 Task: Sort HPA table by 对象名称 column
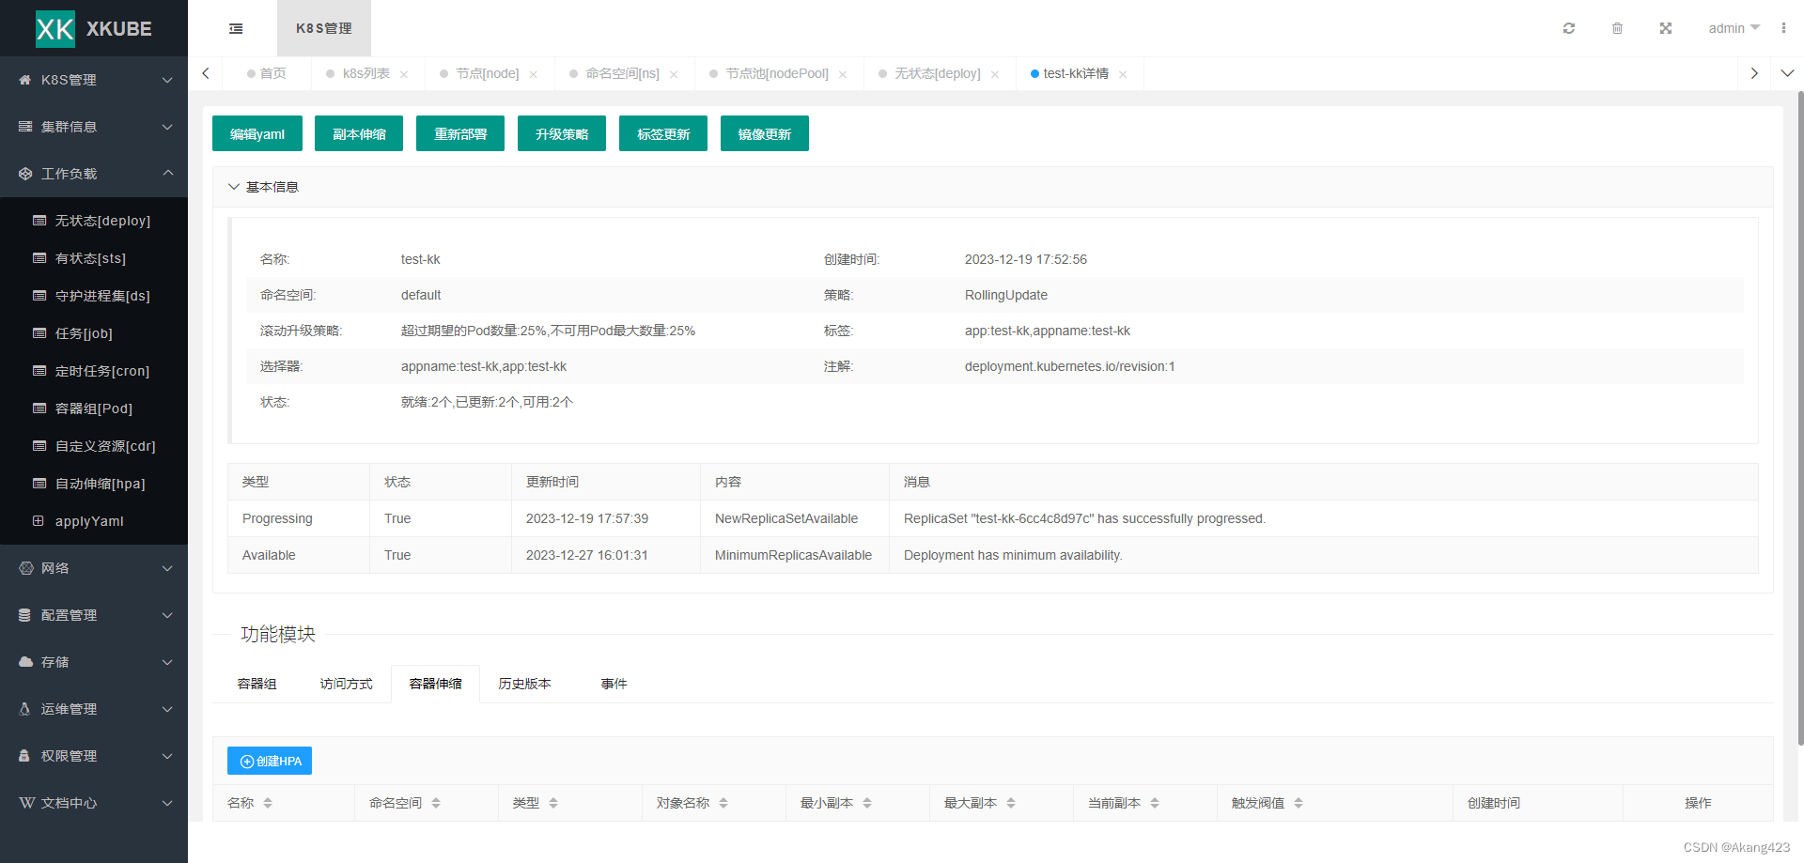point(723,803)
